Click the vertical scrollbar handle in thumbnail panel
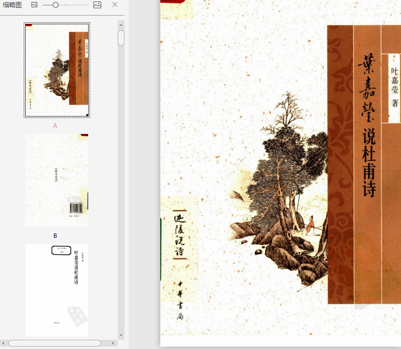Viewport: 401px width, 349px height. (x=121, y=38)
